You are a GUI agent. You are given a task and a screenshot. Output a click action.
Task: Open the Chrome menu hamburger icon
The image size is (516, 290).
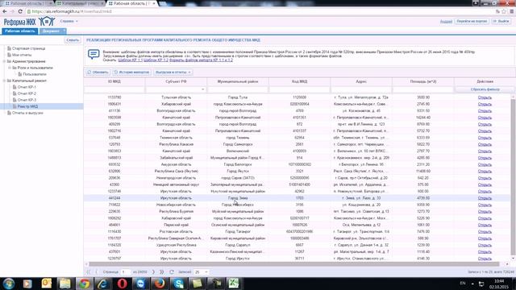(x=512, y=11)
